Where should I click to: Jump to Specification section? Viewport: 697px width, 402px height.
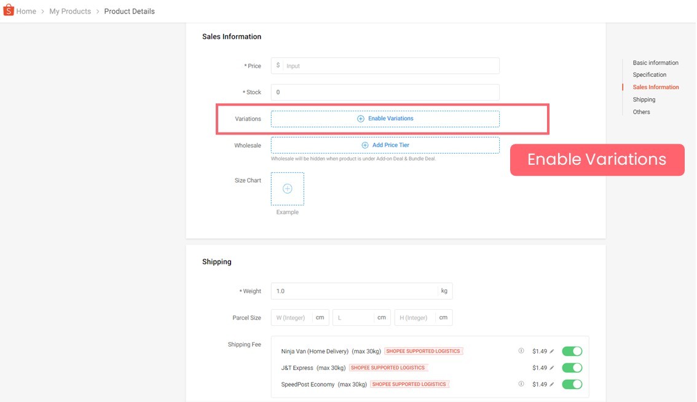coord(650,75)
